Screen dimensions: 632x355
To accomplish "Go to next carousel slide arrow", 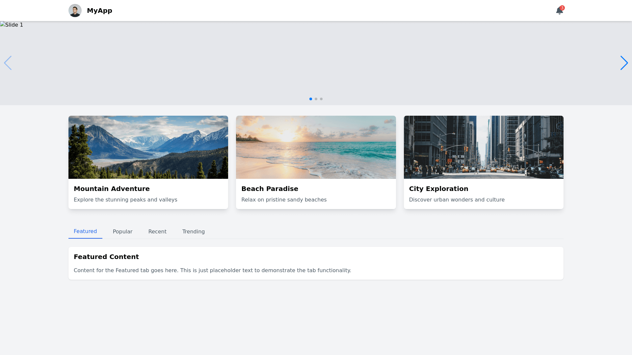I will point(624,63).
